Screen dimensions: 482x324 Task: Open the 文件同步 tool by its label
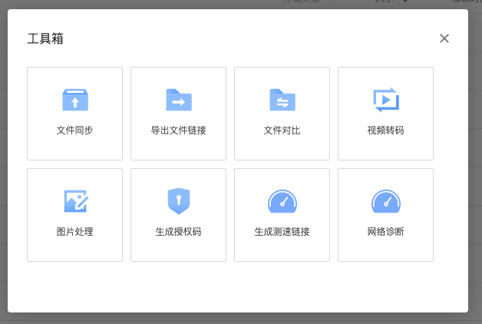tap(74, 131)
